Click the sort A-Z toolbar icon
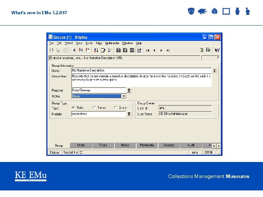Viewport: 263px width, 197px height. [x=96, y=50]
